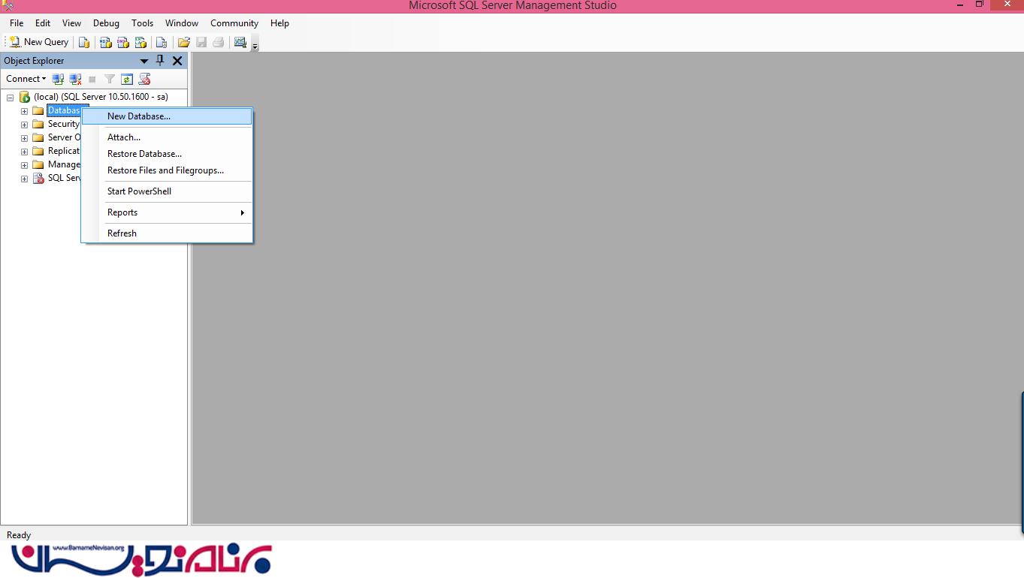Expand the Databases folder node
Image resolution: width=1024 pixels, height=578 pixels.
point(24,111)
